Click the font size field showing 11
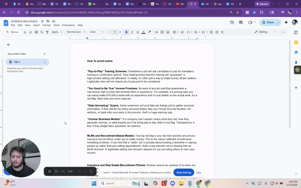 [115, 32]
